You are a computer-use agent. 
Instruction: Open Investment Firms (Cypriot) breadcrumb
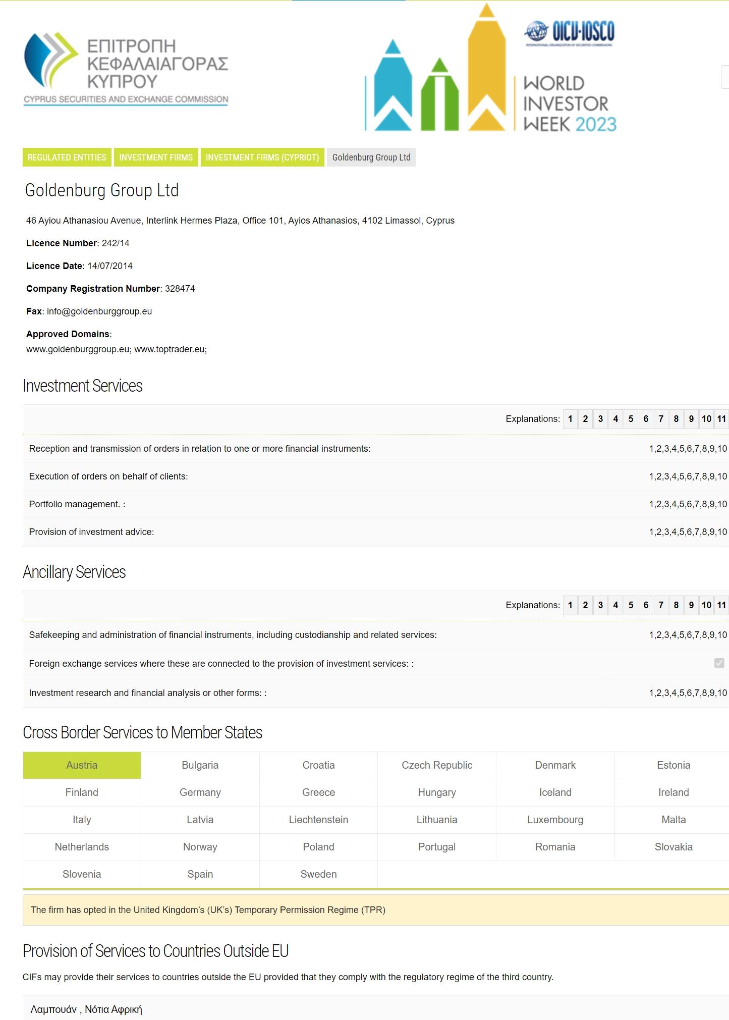click(x=262, y=157)
